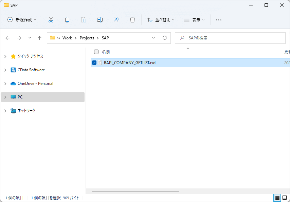Select CData Software in navigation pane
Screen dimensions: 290x202
coord(31,70)
